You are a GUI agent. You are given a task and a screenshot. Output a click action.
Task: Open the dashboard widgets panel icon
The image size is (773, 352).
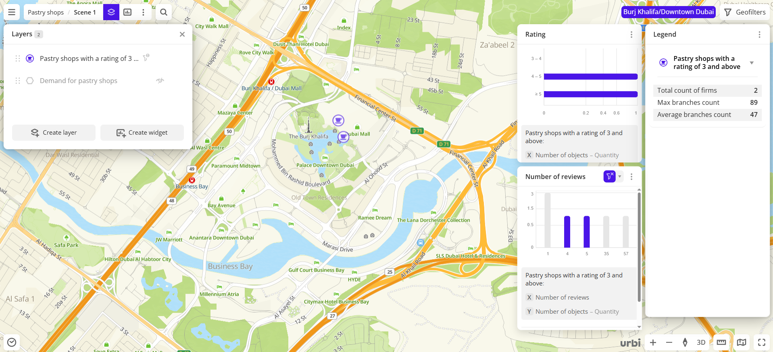coord(127,12)
